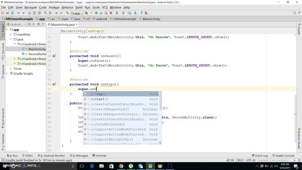Open the File menu

pos(3,8)
